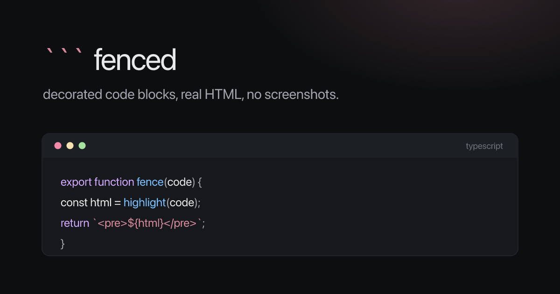This screenshot has width=560, height=294.
Task: Click the yellow window dot
Action: [70, 146]
